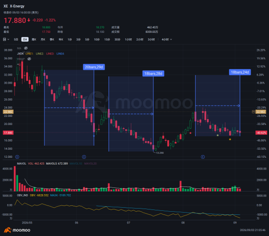Image resolution: width=269 pixels, height=236 pixels.
Task: Click the JXDK indicator label
Action: [20, 53]
